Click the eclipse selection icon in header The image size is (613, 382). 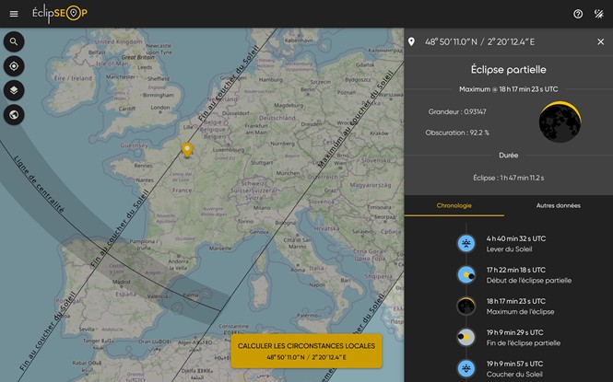(599, 14)
